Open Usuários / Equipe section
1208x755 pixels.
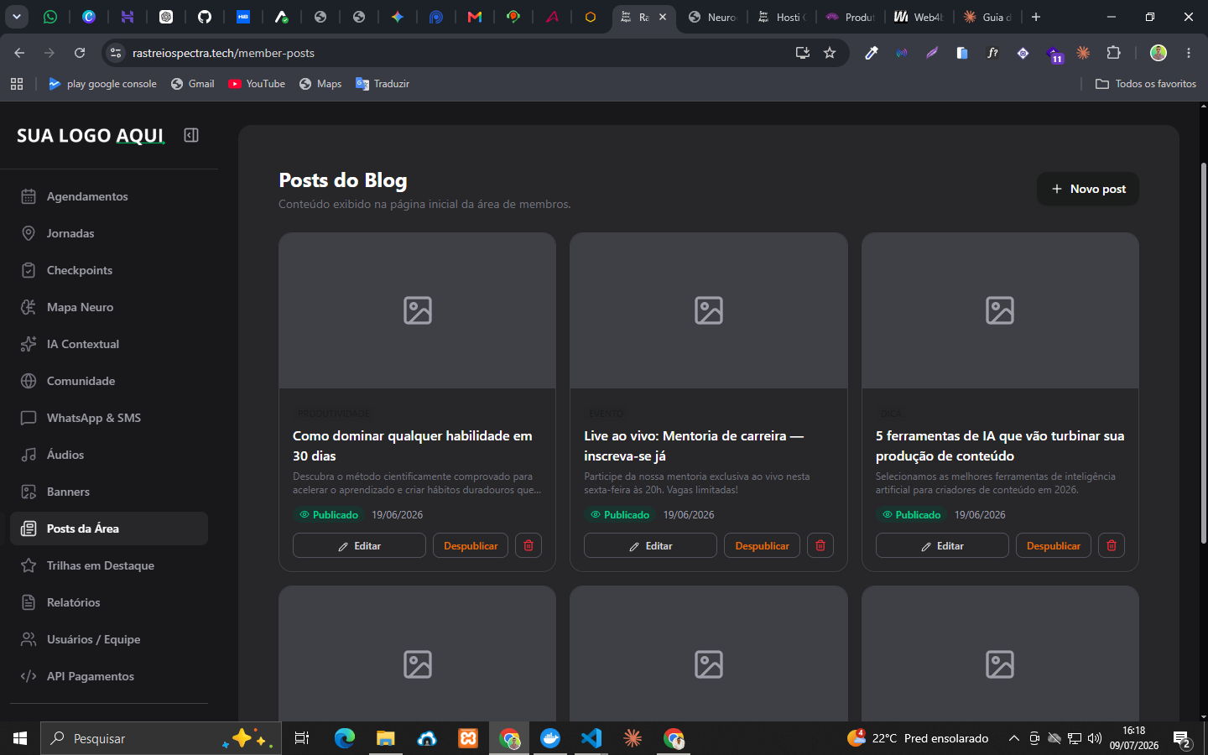(109, 639)
